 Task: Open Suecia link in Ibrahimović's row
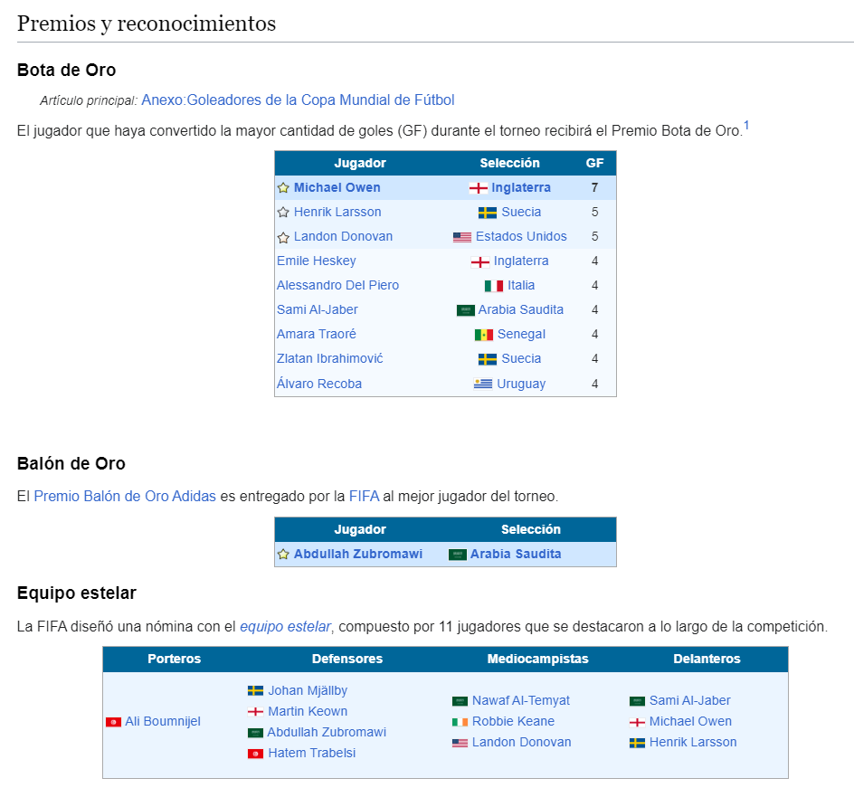point(521,358)
